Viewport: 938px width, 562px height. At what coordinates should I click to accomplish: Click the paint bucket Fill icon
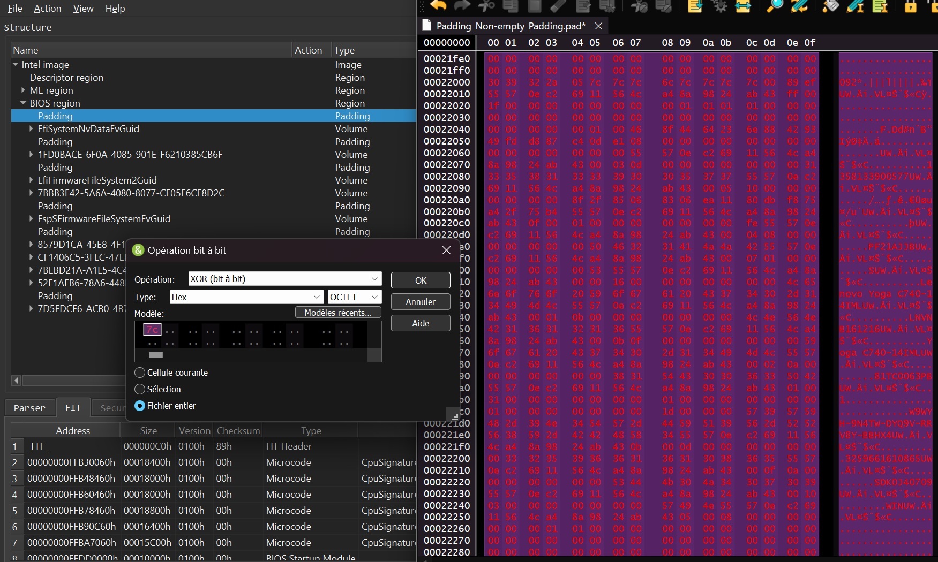click(x=830, y=6)
